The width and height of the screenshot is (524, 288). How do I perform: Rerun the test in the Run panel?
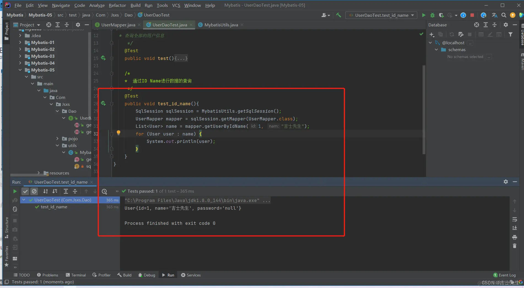click(15, 191)
